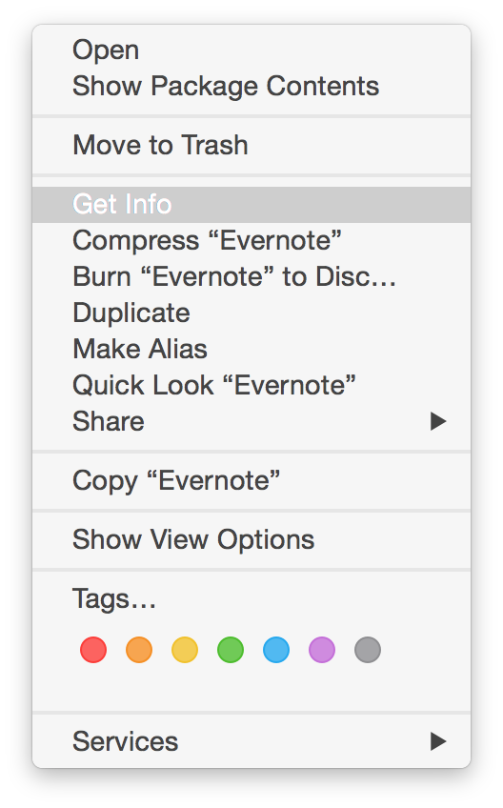Apply the blue tag color

point(276,649)
